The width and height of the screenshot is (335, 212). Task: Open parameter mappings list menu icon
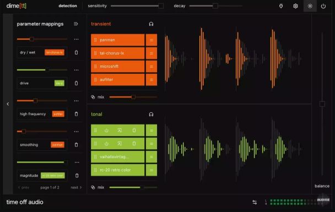pos(76,24)
